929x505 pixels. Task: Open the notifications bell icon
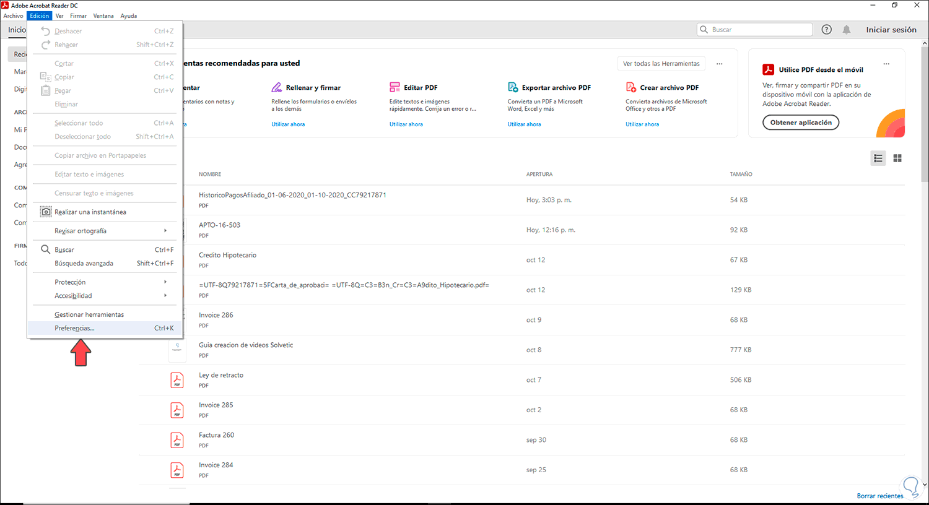[847, 30]
